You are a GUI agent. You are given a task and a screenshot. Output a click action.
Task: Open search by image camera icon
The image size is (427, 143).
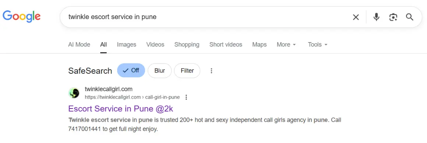coord(393,17)
